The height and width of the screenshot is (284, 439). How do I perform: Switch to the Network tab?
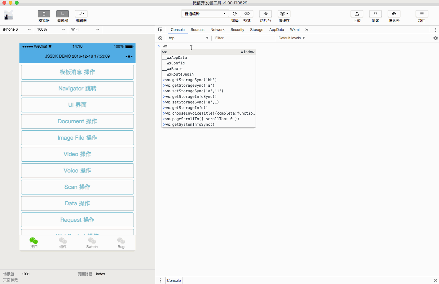pos(217,30)
